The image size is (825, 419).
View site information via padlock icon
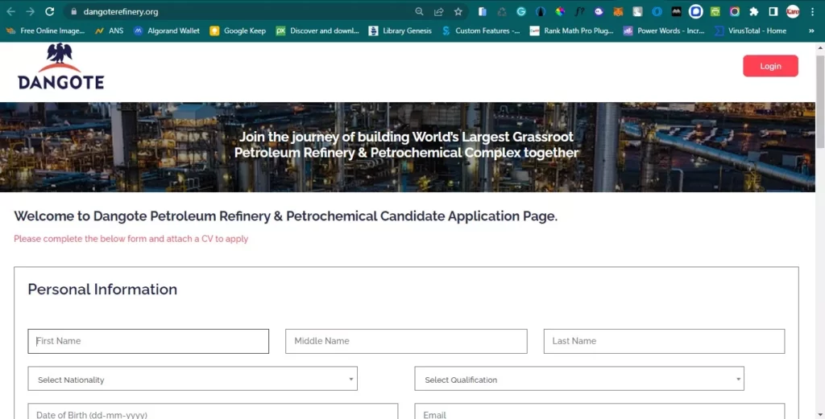coord(73,11)
